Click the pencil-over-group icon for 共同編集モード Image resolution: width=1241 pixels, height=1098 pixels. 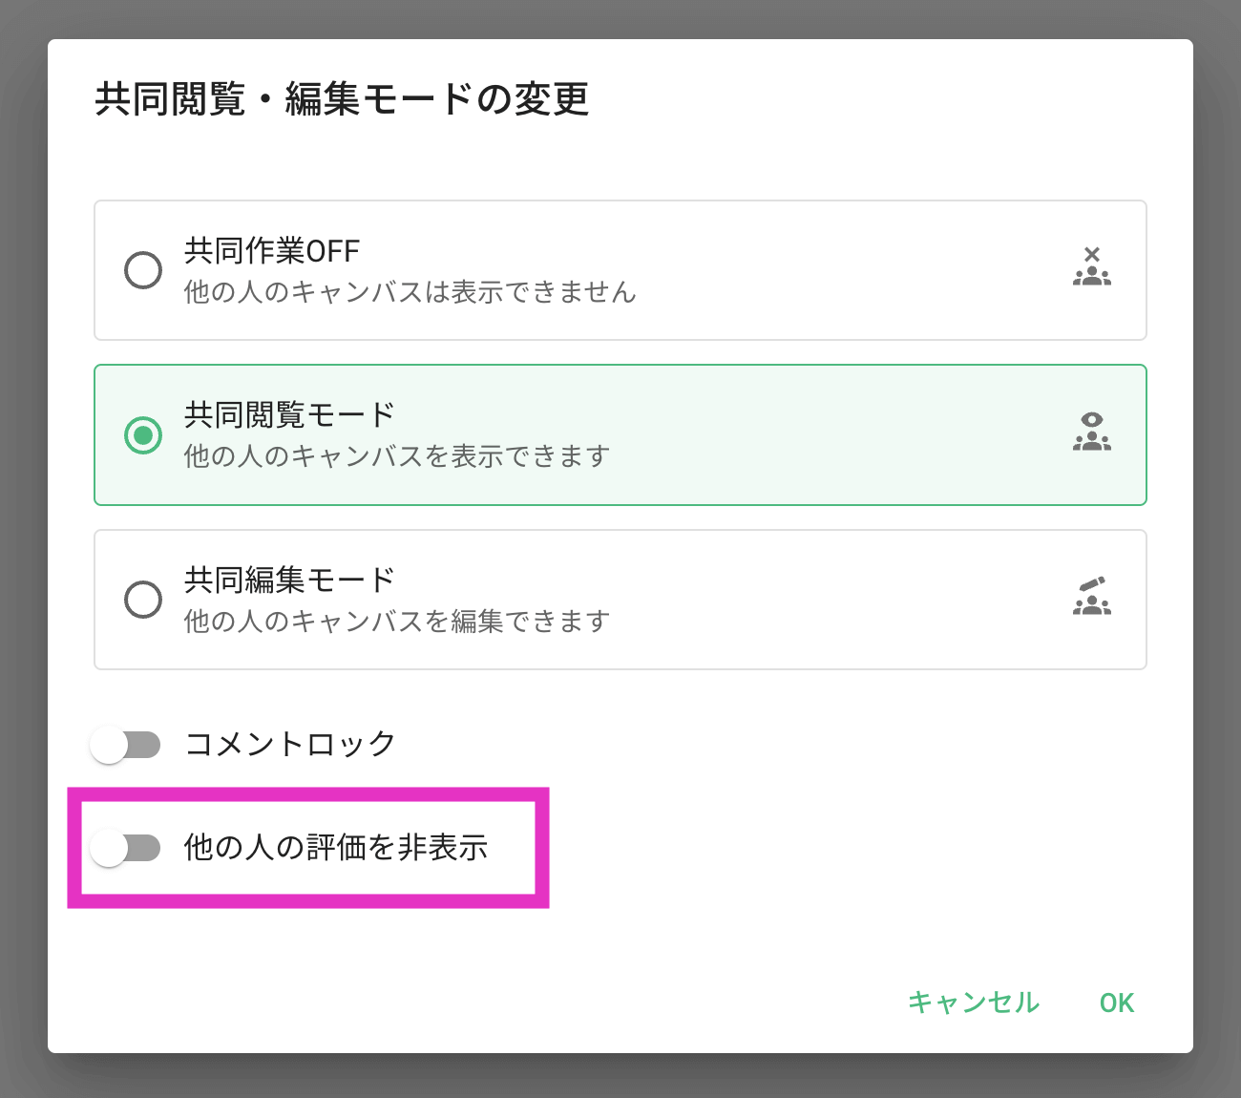(x=1092, y=597)
